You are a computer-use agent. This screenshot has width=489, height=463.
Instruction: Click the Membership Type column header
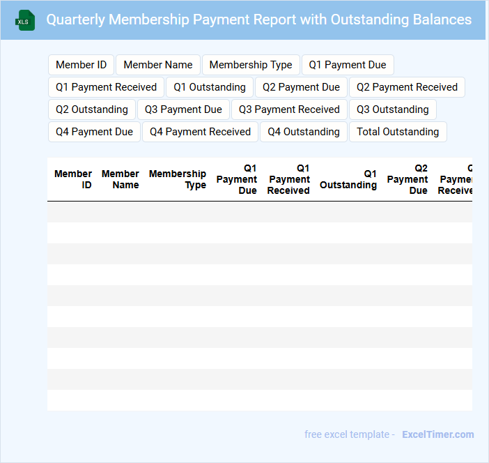click(x=178, y=179)
